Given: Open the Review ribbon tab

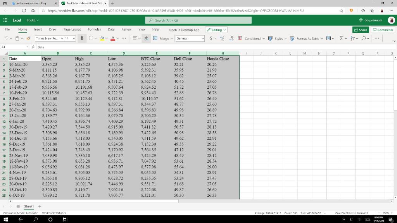Looking at the screenshot, I should (126, 29).
